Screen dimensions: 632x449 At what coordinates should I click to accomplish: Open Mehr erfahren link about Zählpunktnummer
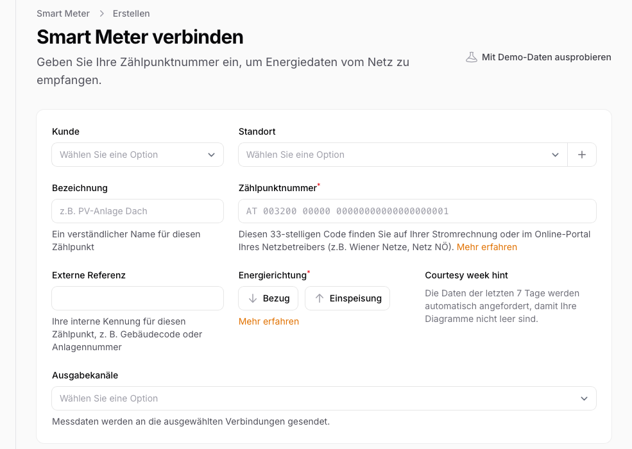[x=487, y=247]
